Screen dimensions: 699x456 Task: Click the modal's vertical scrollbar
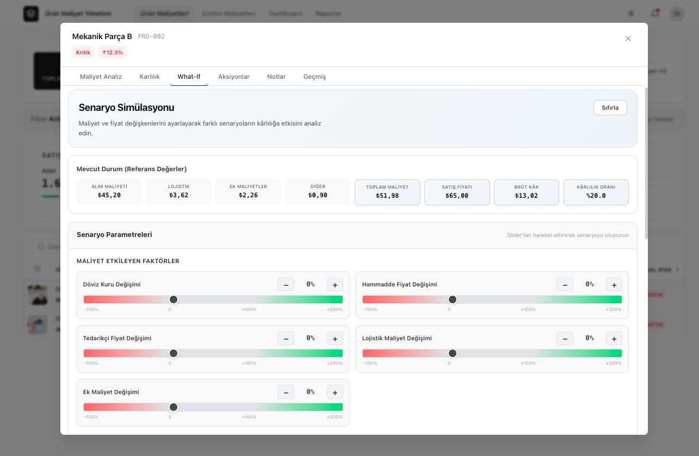point(646,163)
